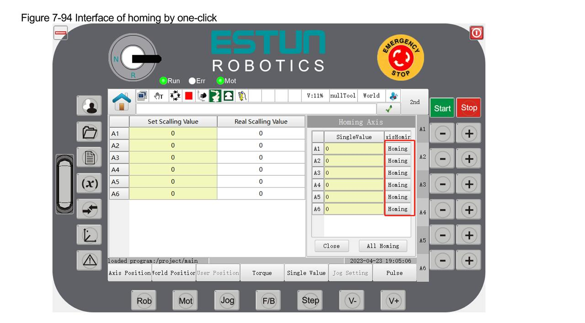
Task: Toggle the Step mode key
Action: (x=310, y=300)
